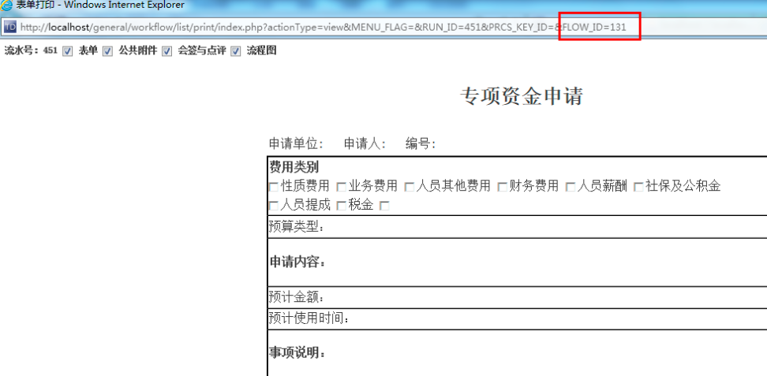The width and height of the screenshot is (767, 376).
Task: Click the 预计金额 row
Action: click(x=518, y=297)
